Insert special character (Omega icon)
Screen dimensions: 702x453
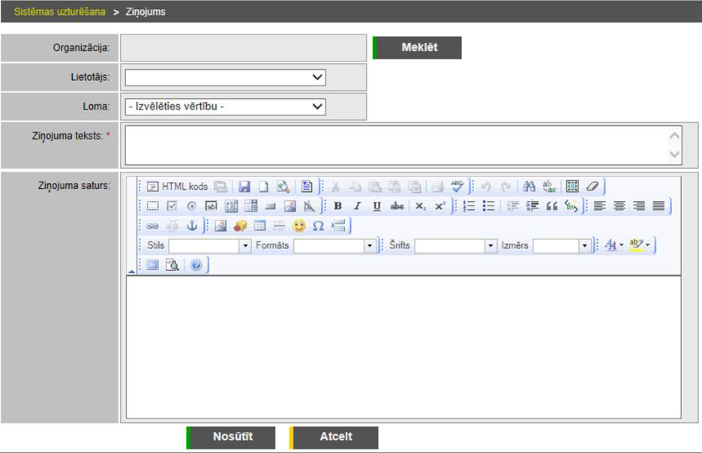point(318,226)
